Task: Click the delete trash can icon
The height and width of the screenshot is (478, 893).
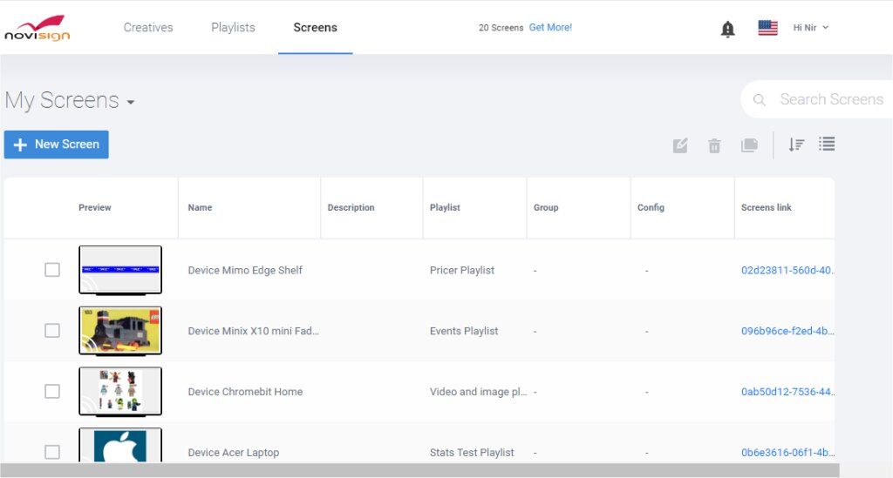Action: [714, 145]
